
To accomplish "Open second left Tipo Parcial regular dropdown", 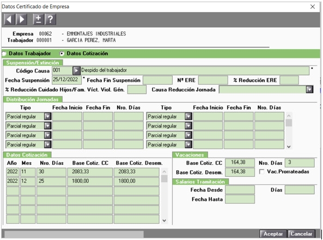I will click(47, 125).
